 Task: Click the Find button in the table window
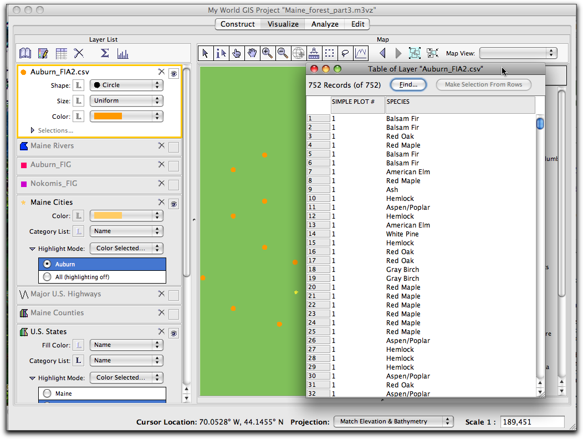coord(408,84)
